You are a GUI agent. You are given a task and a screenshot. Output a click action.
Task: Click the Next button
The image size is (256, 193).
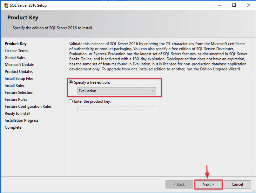[x=208, y=184]
